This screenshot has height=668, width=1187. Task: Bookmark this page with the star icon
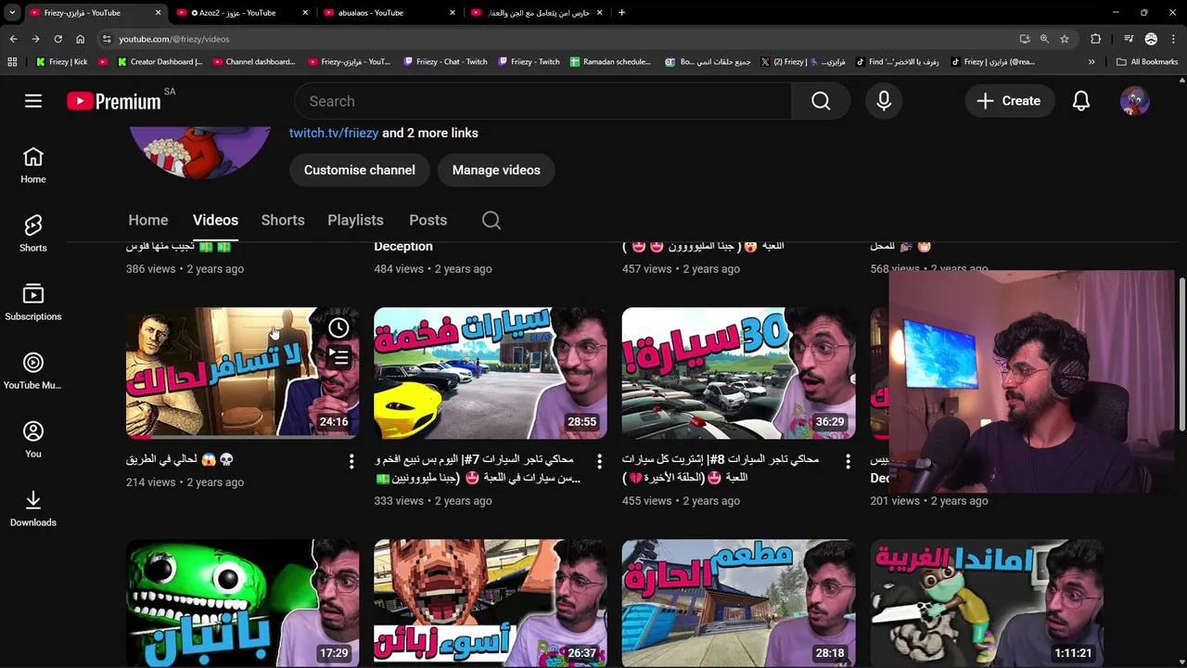point(1065,39)
